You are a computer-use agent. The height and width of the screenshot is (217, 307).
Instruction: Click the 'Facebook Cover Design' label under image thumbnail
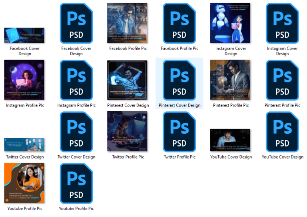pos(25,51)
